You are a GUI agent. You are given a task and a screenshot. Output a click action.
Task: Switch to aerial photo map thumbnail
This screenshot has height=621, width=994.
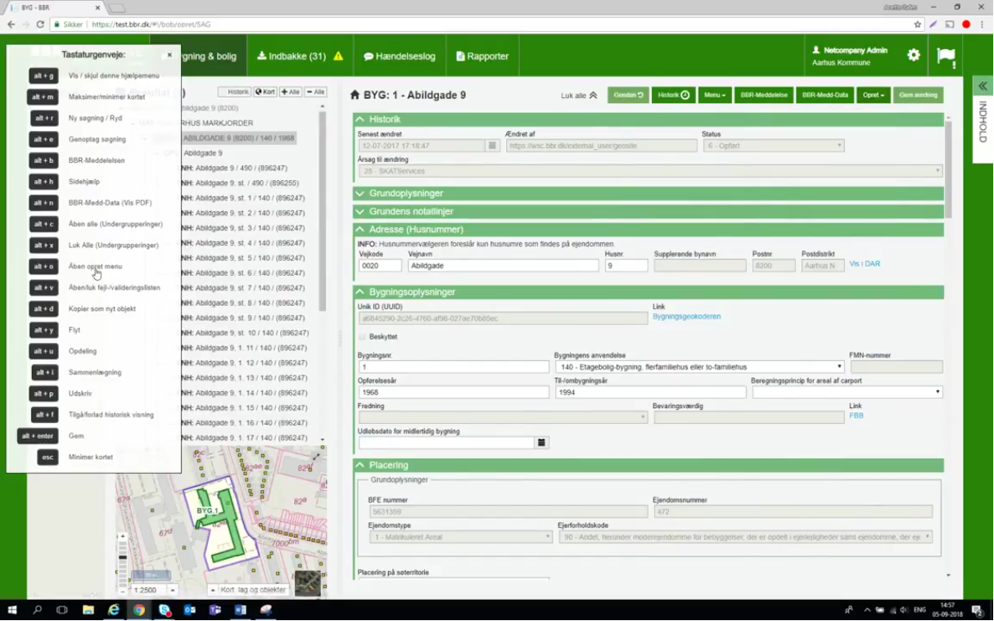point(308,583)
